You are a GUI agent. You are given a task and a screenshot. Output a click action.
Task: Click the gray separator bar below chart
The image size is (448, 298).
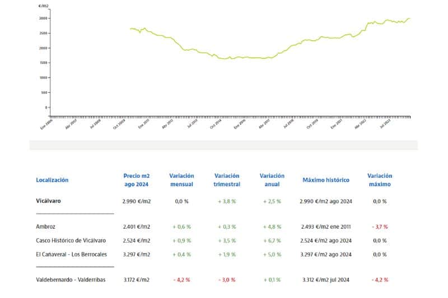pyautogui.click(x=223, y=145)
